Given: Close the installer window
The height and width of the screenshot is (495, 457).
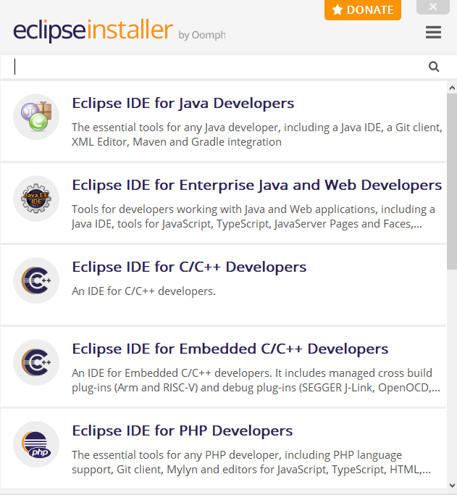Looking at the screenshot, I should (x=432, y=7).
